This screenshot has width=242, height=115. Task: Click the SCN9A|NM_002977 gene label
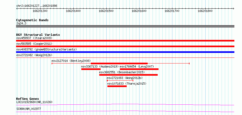(x=29, y=109)
